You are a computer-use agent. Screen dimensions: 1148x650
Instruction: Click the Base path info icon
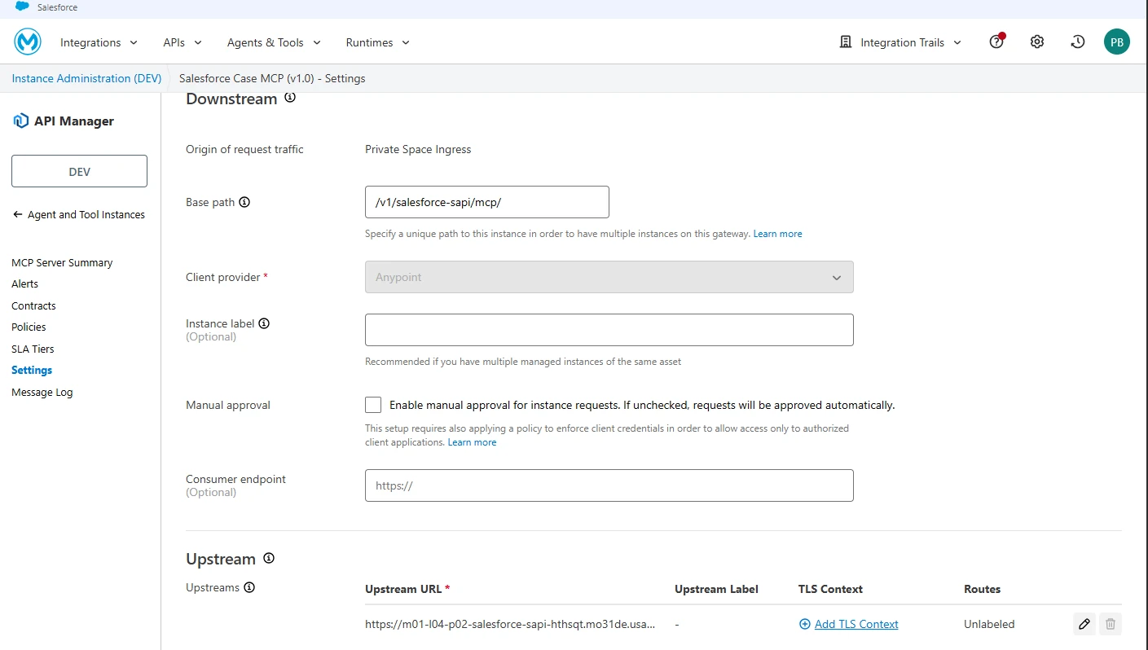244,202
